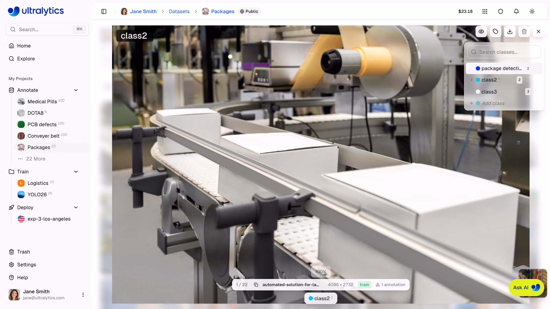
Task: Copy the image filename icon
Action: 256,285
